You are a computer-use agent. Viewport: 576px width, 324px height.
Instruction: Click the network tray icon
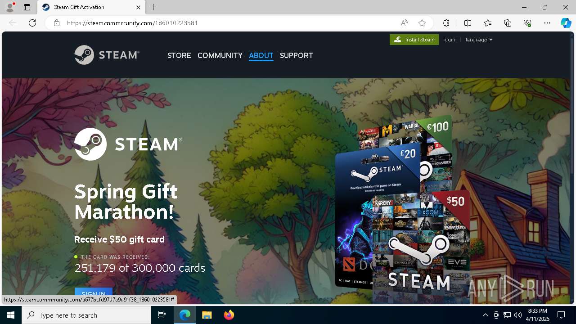coord(507,315)
